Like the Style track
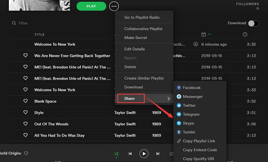Screen dimensions: 268x162 25,112
